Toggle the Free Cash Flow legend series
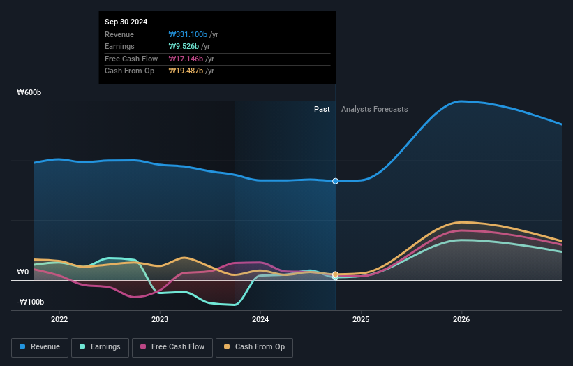This screenshot has width=573, height=366. pos(172,347)
